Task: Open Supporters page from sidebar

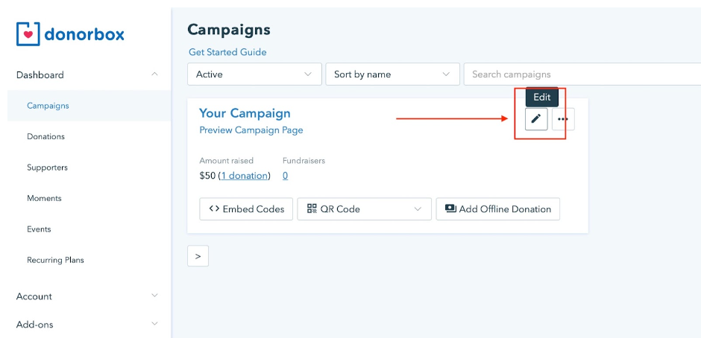Action: pos(47,168)
